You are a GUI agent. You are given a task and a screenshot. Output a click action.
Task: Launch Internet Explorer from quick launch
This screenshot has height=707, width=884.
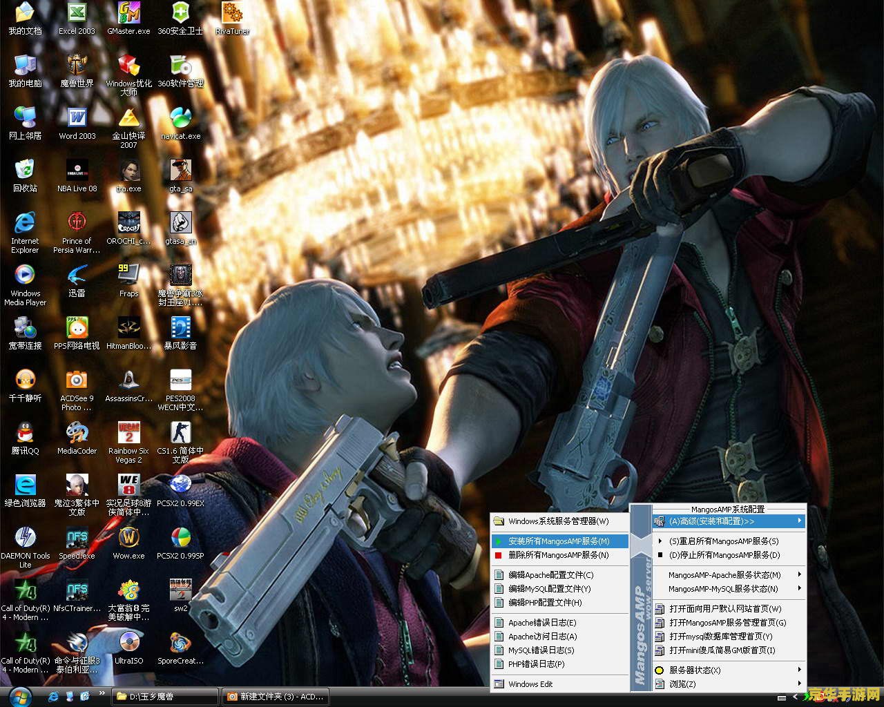pyautogui.click(x=53, y=697)
